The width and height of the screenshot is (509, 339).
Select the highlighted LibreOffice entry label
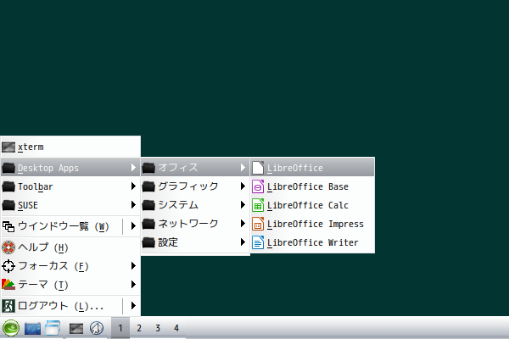pyautogui.click(x=294, y=168)
